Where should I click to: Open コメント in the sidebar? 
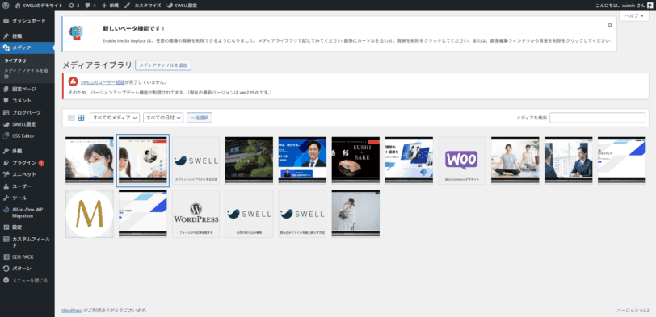coord(27,100)
